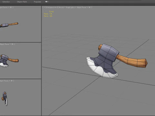This screenshot has height=116, width=155.
Task: Open Edged Faces shading label above end-on axe view
Action: [x=4, y=81]
